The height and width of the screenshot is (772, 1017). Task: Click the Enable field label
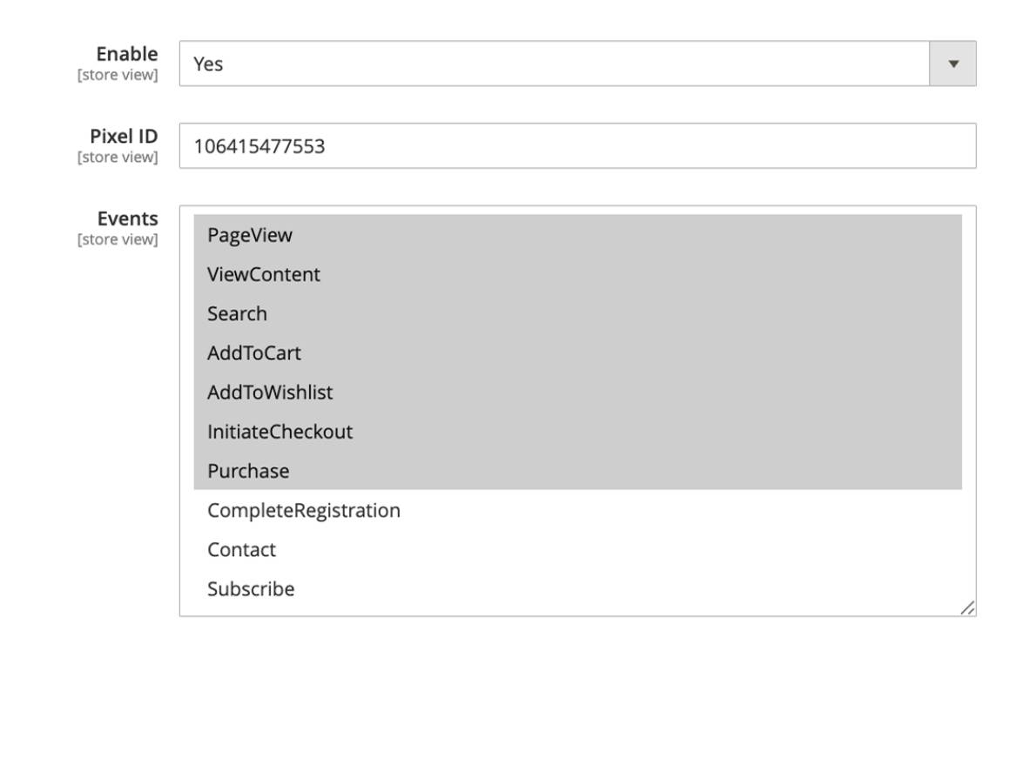click(x=127, y=54)
